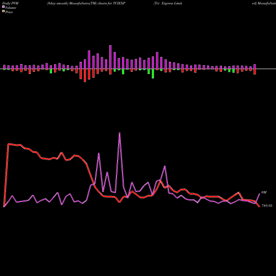Click the longest green bar below the baseline
The height and width of the screenshot is (276, 276).
(153, 73)
